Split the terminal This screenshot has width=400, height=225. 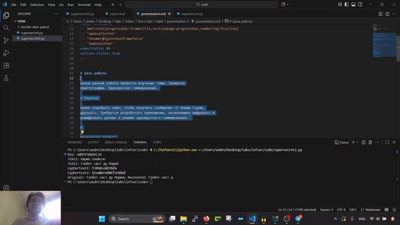tap(364, 142)
